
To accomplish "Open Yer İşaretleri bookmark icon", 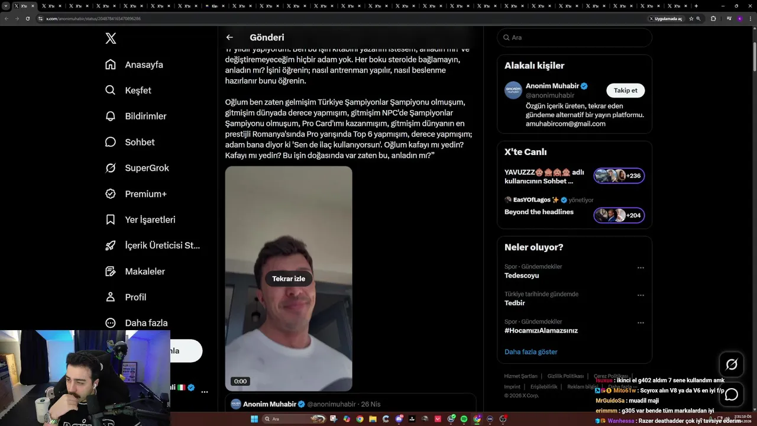I will (111, 220).
